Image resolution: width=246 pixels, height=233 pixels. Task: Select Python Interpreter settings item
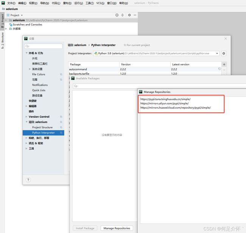pos(43,133)
